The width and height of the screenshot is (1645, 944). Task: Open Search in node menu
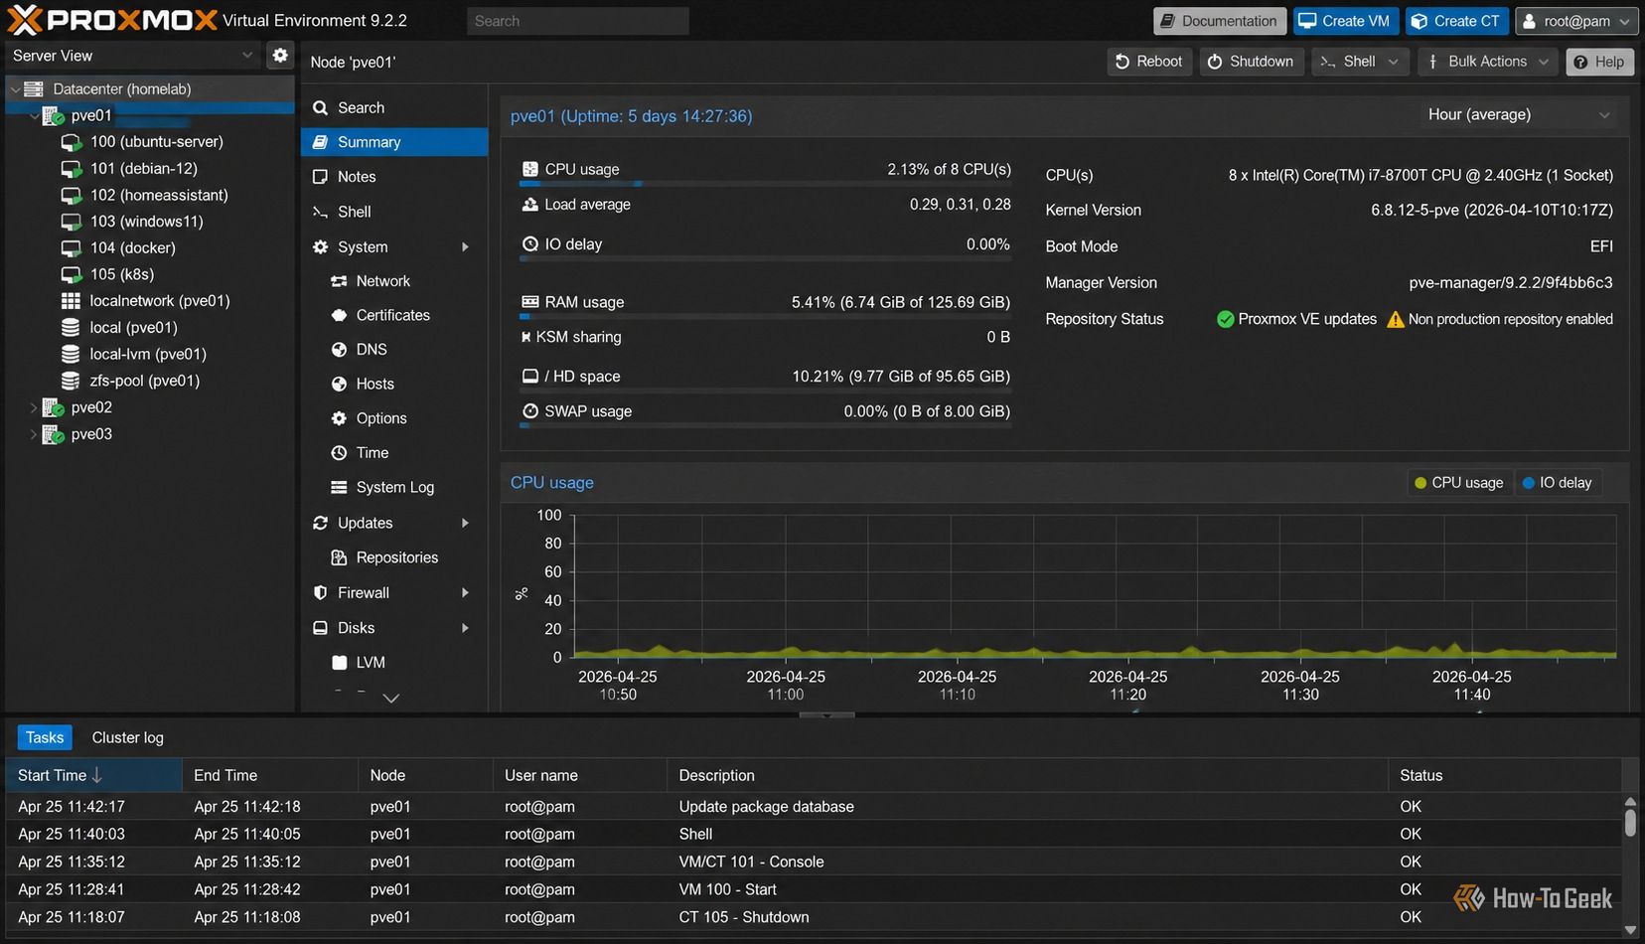[x=394, y=107]
